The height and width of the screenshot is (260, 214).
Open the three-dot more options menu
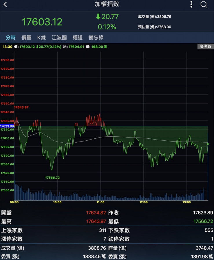point(191,4)
